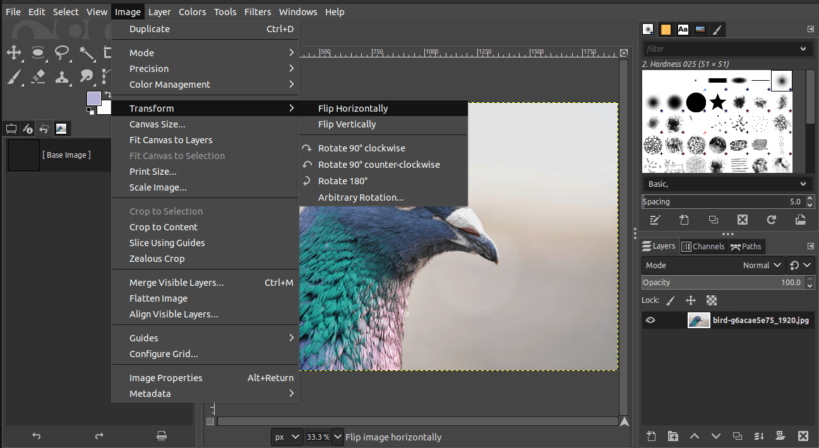Select the Move tool
819x448 pixels.
(14, 53)
